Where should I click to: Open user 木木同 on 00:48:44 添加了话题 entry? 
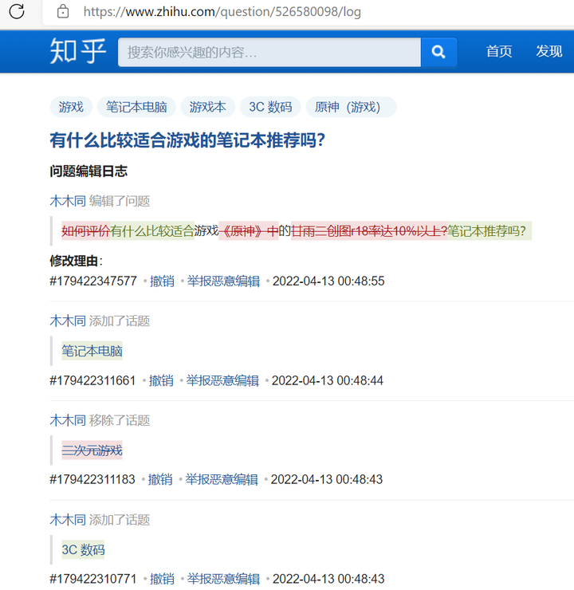[x=68, y=321]
